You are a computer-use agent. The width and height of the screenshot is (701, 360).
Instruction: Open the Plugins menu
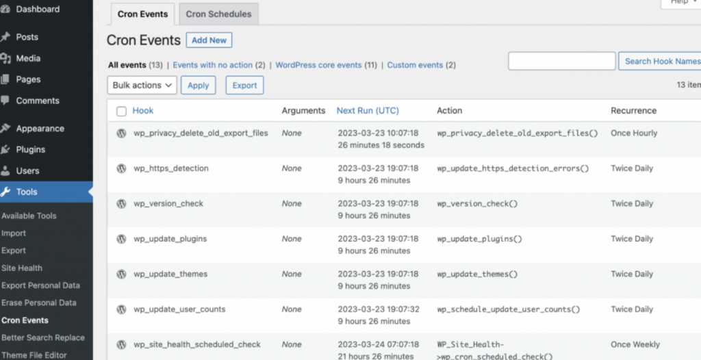pos(30,149)
